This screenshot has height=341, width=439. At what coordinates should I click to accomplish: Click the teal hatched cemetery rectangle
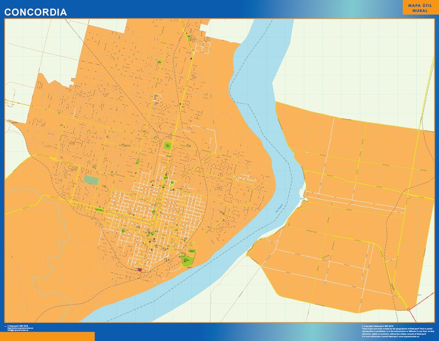pos(91,180)
